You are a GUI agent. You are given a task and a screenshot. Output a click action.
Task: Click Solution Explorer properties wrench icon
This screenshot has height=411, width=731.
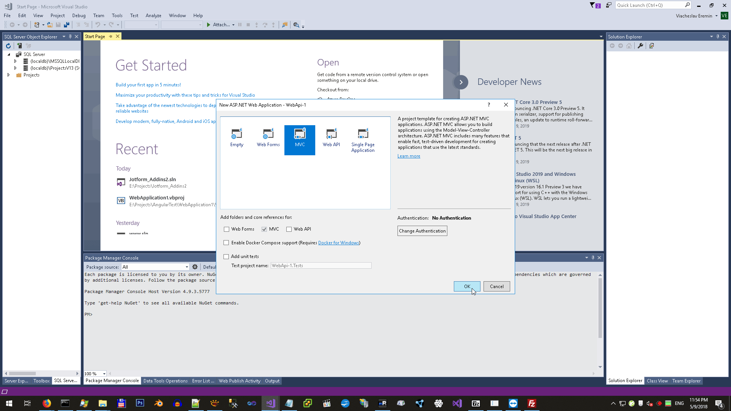point(640,46)
